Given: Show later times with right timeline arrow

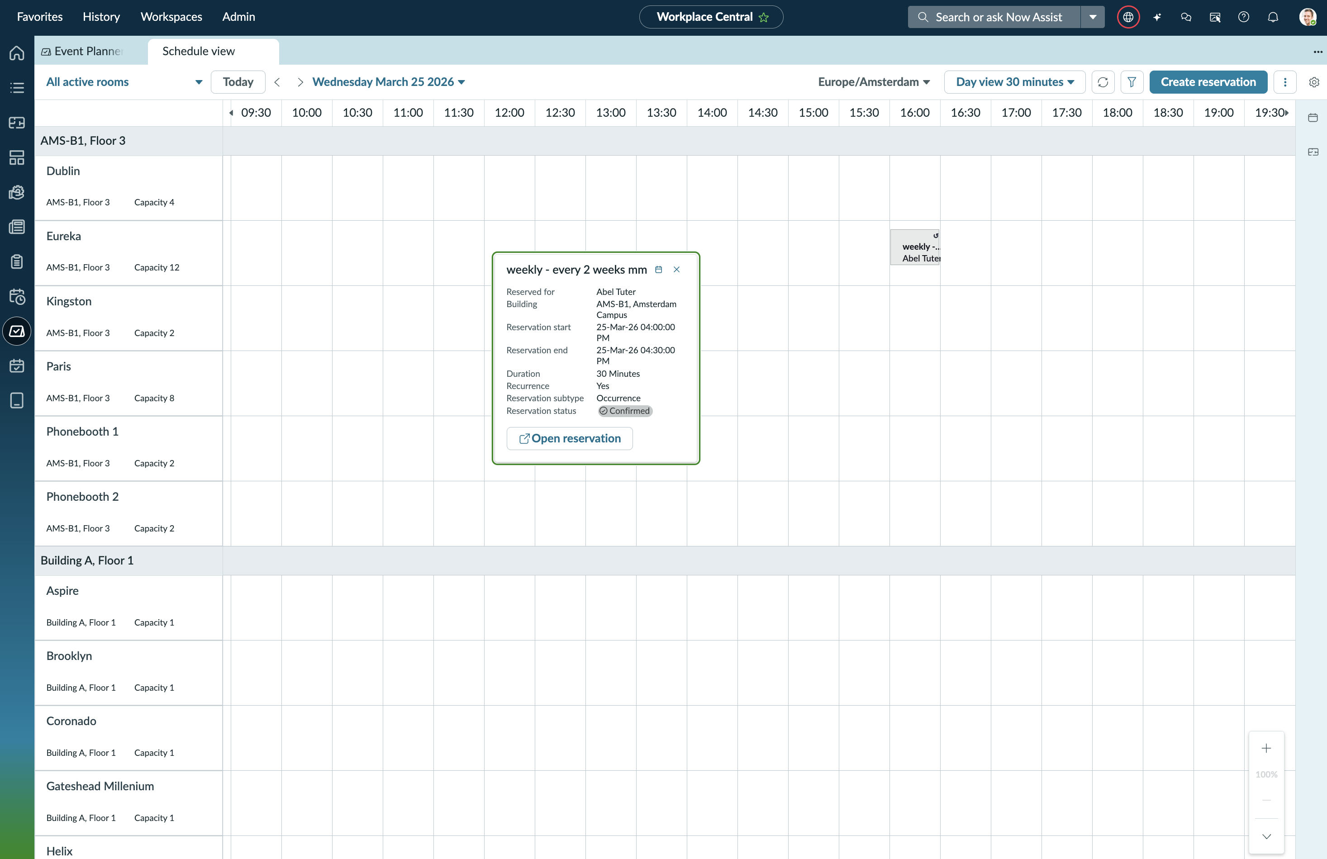Looking at the screenshot, I should coord(1287,113).
